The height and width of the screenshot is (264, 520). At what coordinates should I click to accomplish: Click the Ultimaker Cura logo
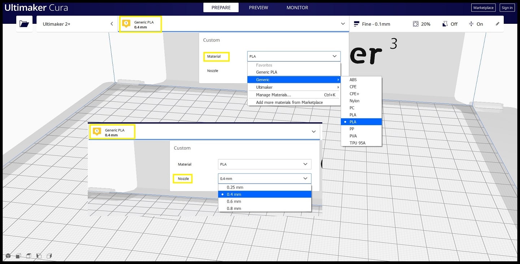(x=36, y=8)
